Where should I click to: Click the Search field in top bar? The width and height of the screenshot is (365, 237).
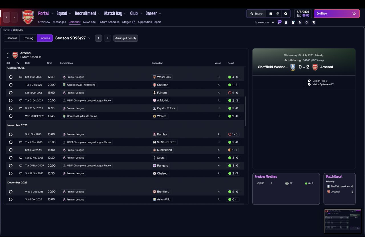tap(257, 14)
